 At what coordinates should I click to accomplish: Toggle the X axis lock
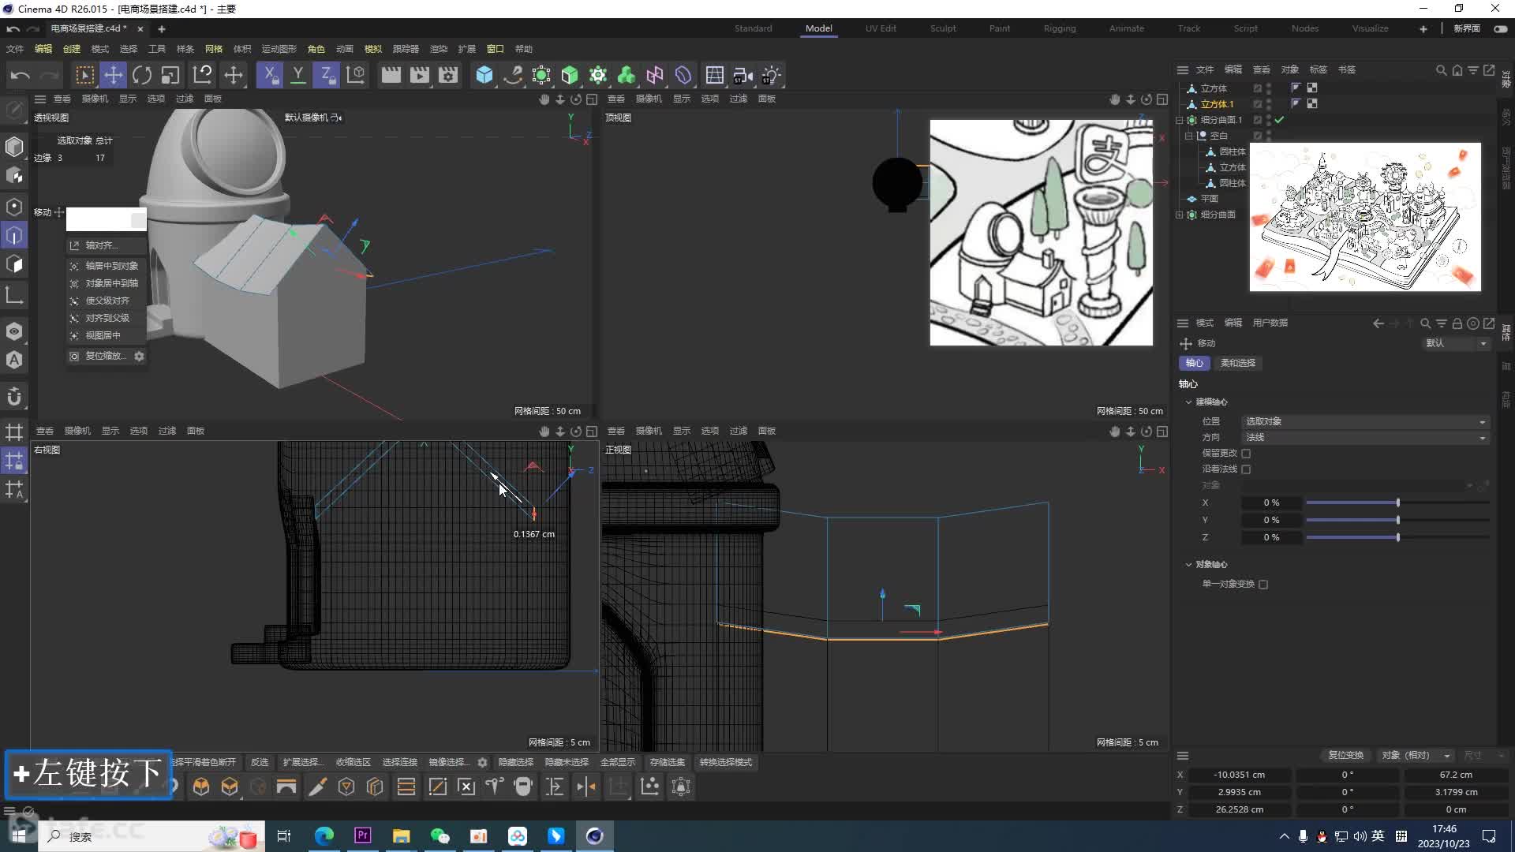coord(270,76)
